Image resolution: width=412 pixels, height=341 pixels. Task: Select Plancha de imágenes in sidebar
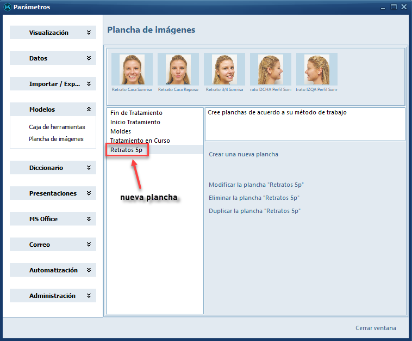56,139
